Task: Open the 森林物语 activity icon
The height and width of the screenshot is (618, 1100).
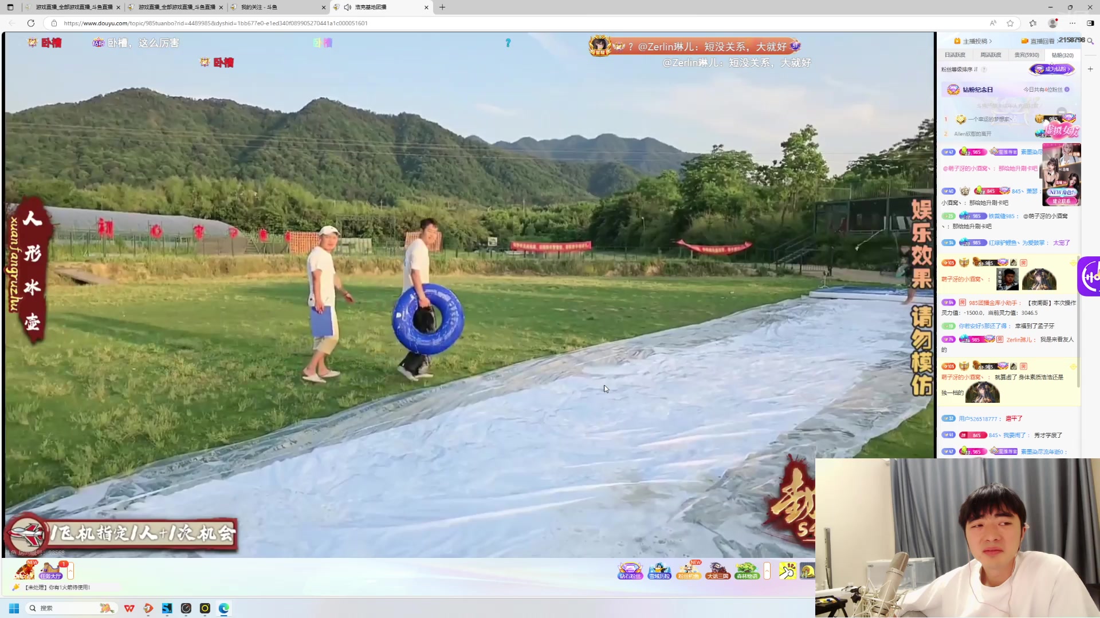Action: pos(747,571)
